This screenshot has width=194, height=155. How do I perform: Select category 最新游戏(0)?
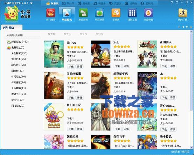(x=18, y=48)
